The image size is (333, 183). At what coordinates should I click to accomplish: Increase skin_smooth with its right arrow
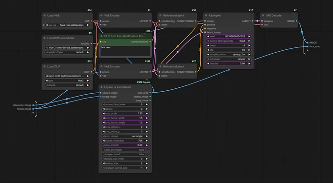(x=147, y=145)
